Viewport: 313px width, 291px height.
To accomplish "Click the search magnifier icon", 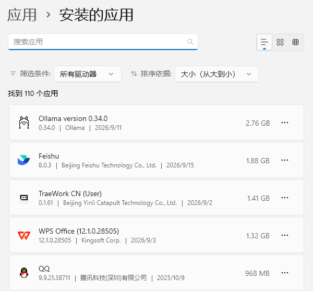I will tap(190, 42).
